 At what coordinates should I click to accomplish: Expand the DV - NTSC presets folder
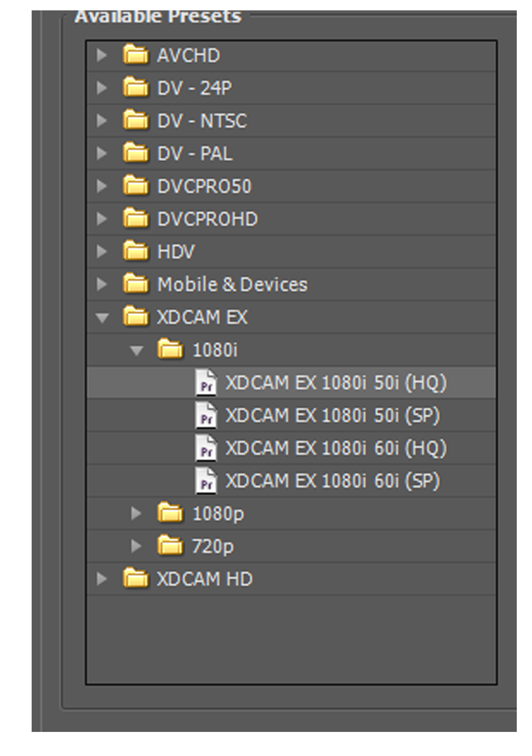(102, 120)
